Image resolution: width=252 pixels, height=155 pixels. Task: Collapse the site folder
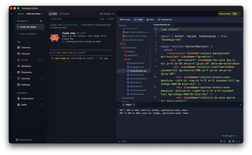[x=123, y=59]
